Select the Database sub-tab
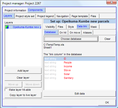 point(51,32)
